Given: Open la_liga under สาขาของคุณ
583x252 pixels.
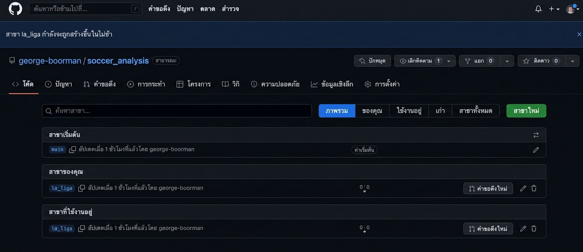Looking at the screenshot, I should (x=62, y=188).
